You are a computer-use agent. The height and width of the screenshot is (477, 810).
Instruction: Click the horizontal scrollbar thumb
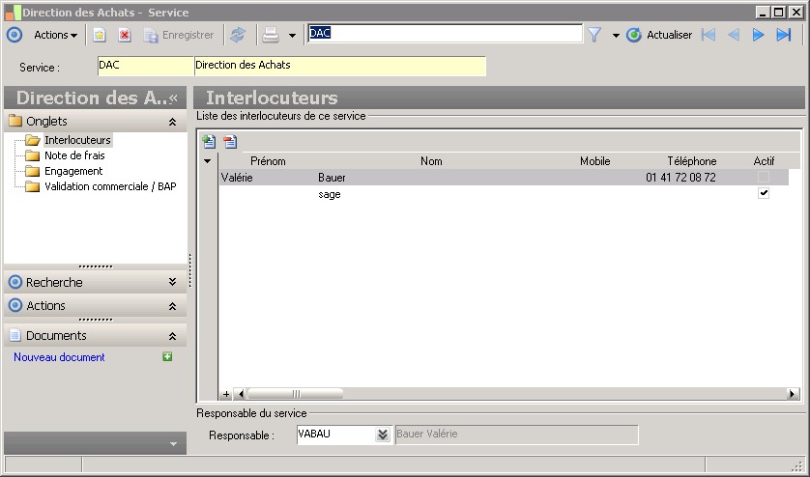tap(295, 394)
